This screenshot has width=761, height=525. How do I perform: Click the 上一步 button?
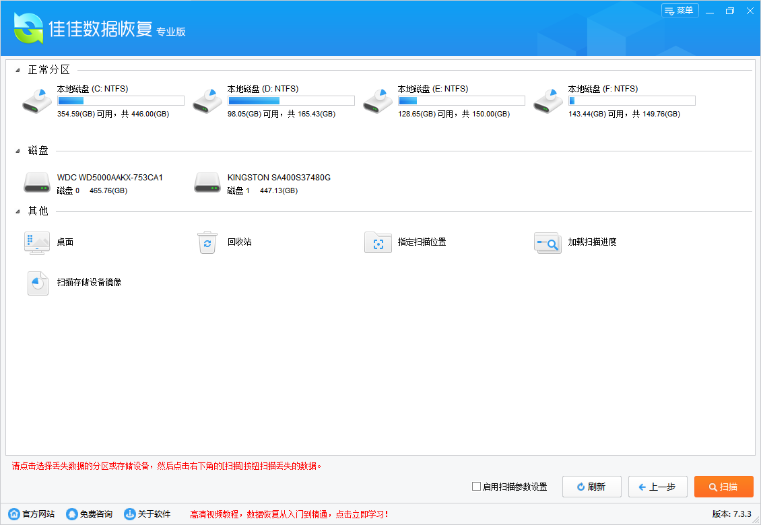[657, 487]
